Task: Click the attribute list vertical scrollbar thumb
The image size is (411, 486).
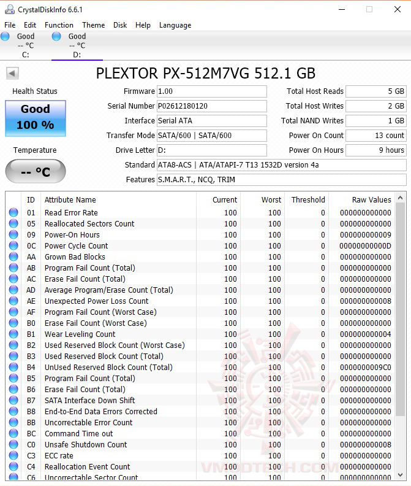Action: point(400,309)
